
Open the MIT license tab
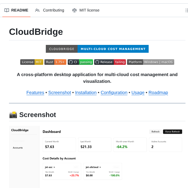pos(86,10)
